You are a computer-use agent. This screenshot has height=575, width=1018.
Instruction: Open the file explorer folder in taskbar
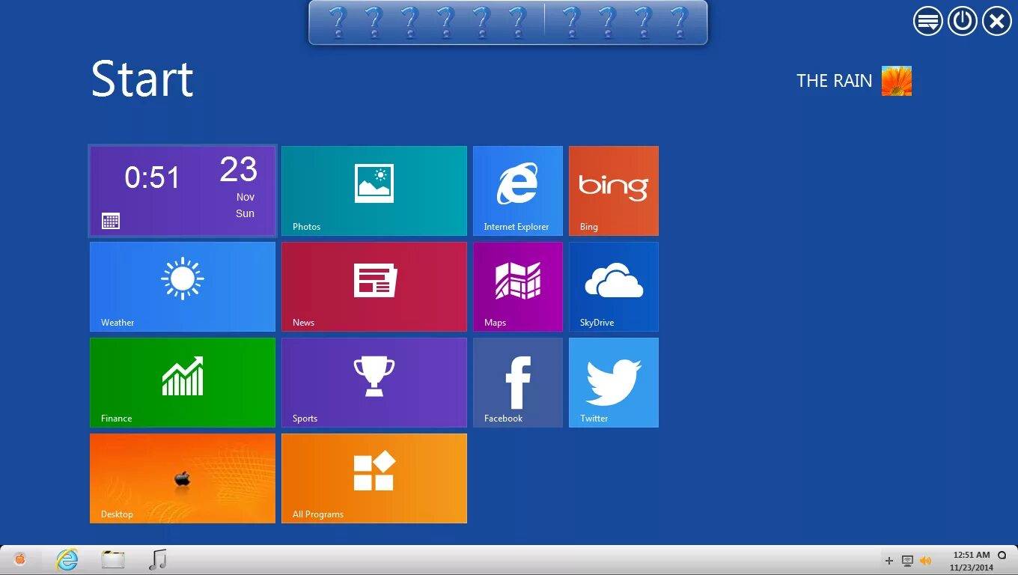(113, 559)
